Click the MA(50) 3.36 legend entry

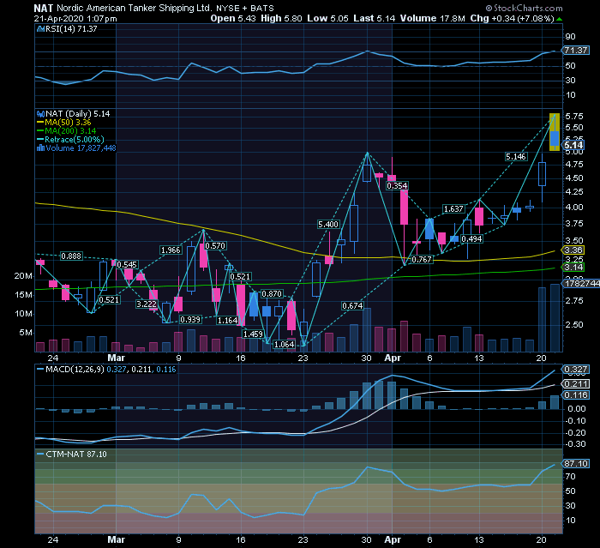click(x=64, y=123)
